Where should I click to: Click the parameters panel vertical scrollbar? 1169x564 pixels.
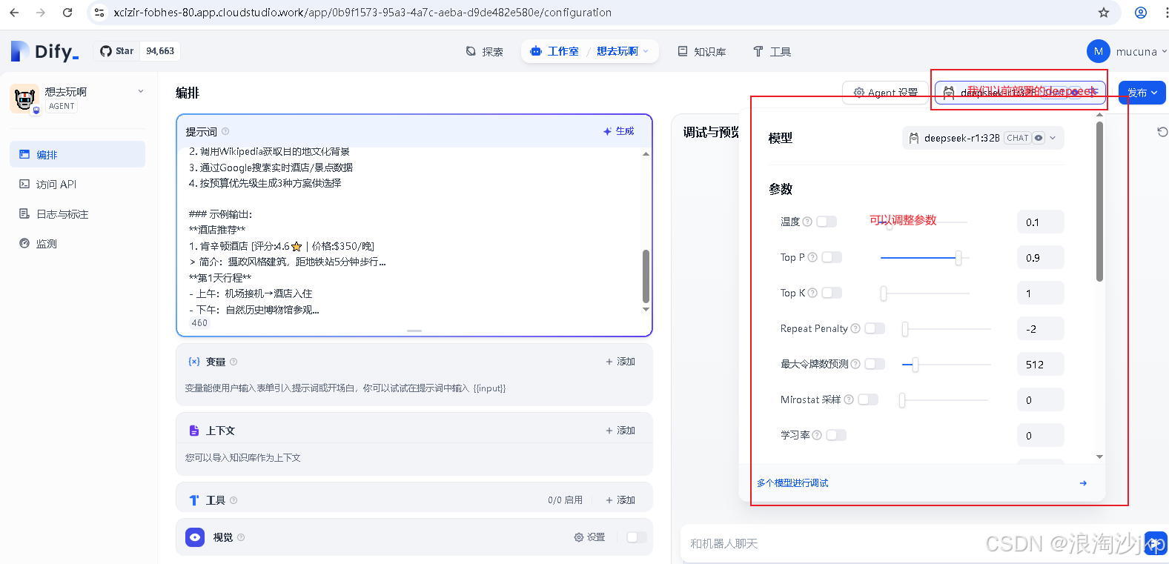pos(1099,202)
